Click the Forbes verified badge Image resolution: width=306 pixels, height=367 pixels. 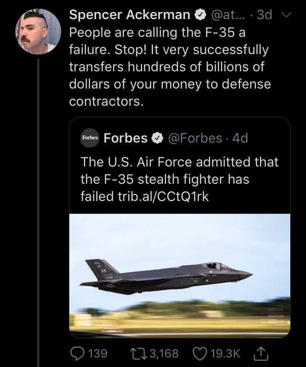157,138
